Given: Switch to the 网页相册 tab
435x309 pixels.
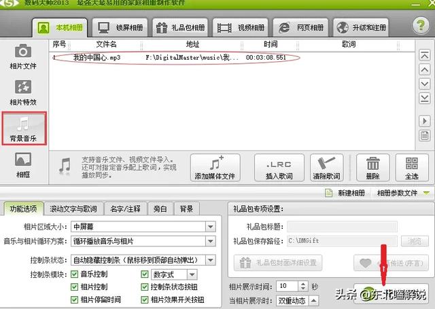Looking at the screenshot, I should (300, 28).
